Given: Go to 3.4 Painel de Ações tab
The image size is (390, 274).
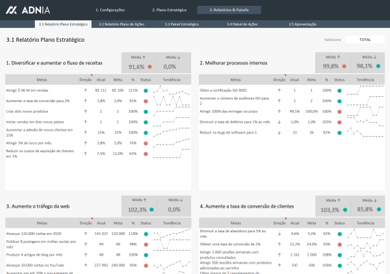Looking at the screenshot, I should [x=242, y=23].
